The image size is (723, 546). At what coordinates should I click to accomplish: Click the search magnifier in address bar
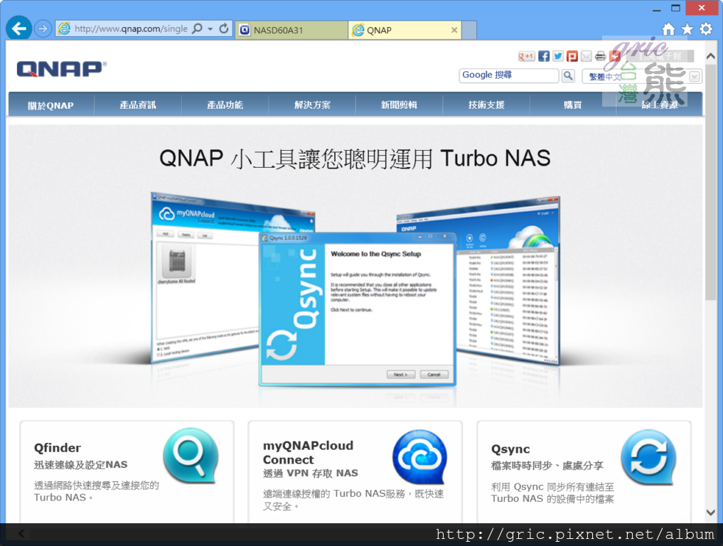197,28
